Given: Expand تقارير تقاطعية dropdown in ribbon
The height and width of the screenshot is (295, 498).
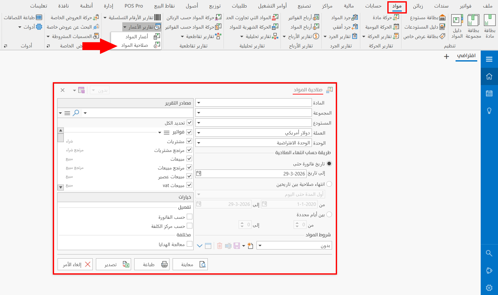Looking at the screenshot, I should click(x=182, y=36).
